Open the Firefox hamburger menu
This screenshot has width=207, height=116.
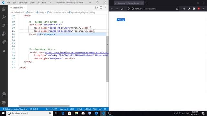tap(203, 9)
